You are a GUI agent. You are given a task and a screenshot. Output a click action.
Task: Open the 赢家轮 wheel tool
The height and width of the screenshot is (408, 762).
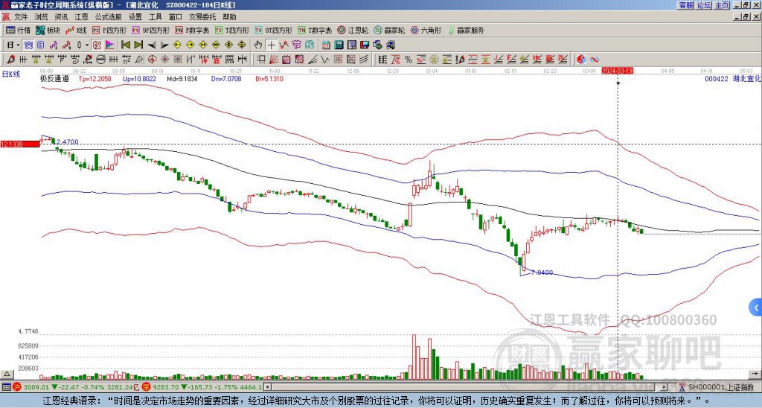click(x=390, y=30)
